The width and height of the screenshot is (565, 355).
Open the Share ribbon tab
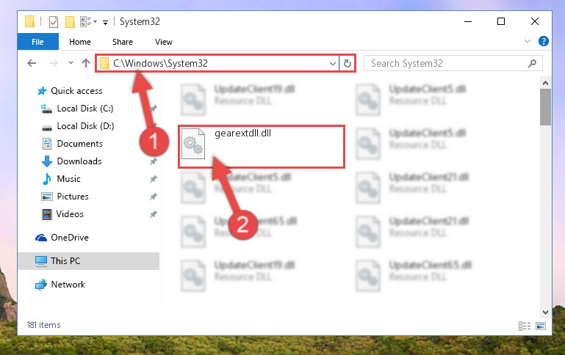pyautogui.click(x=123, y=42)
